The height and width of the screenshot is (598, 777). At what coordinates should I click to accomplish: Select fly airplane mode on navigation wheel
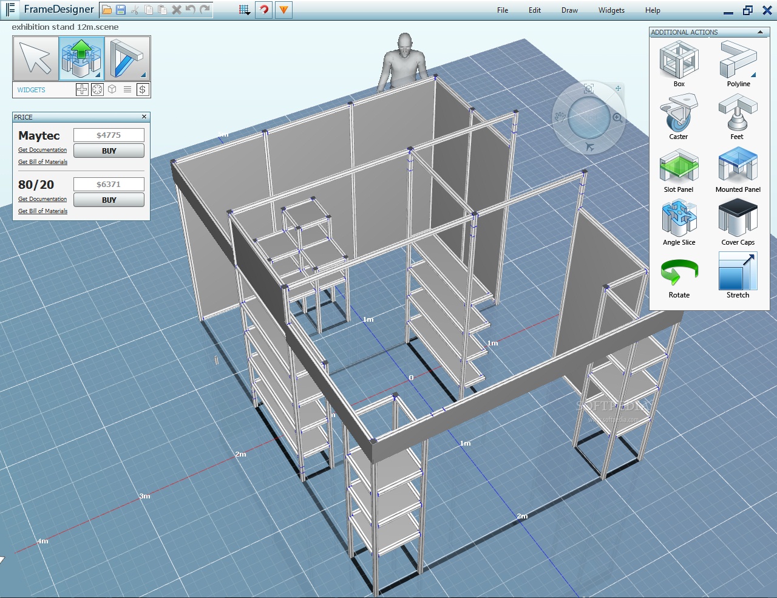click(589, 147)
